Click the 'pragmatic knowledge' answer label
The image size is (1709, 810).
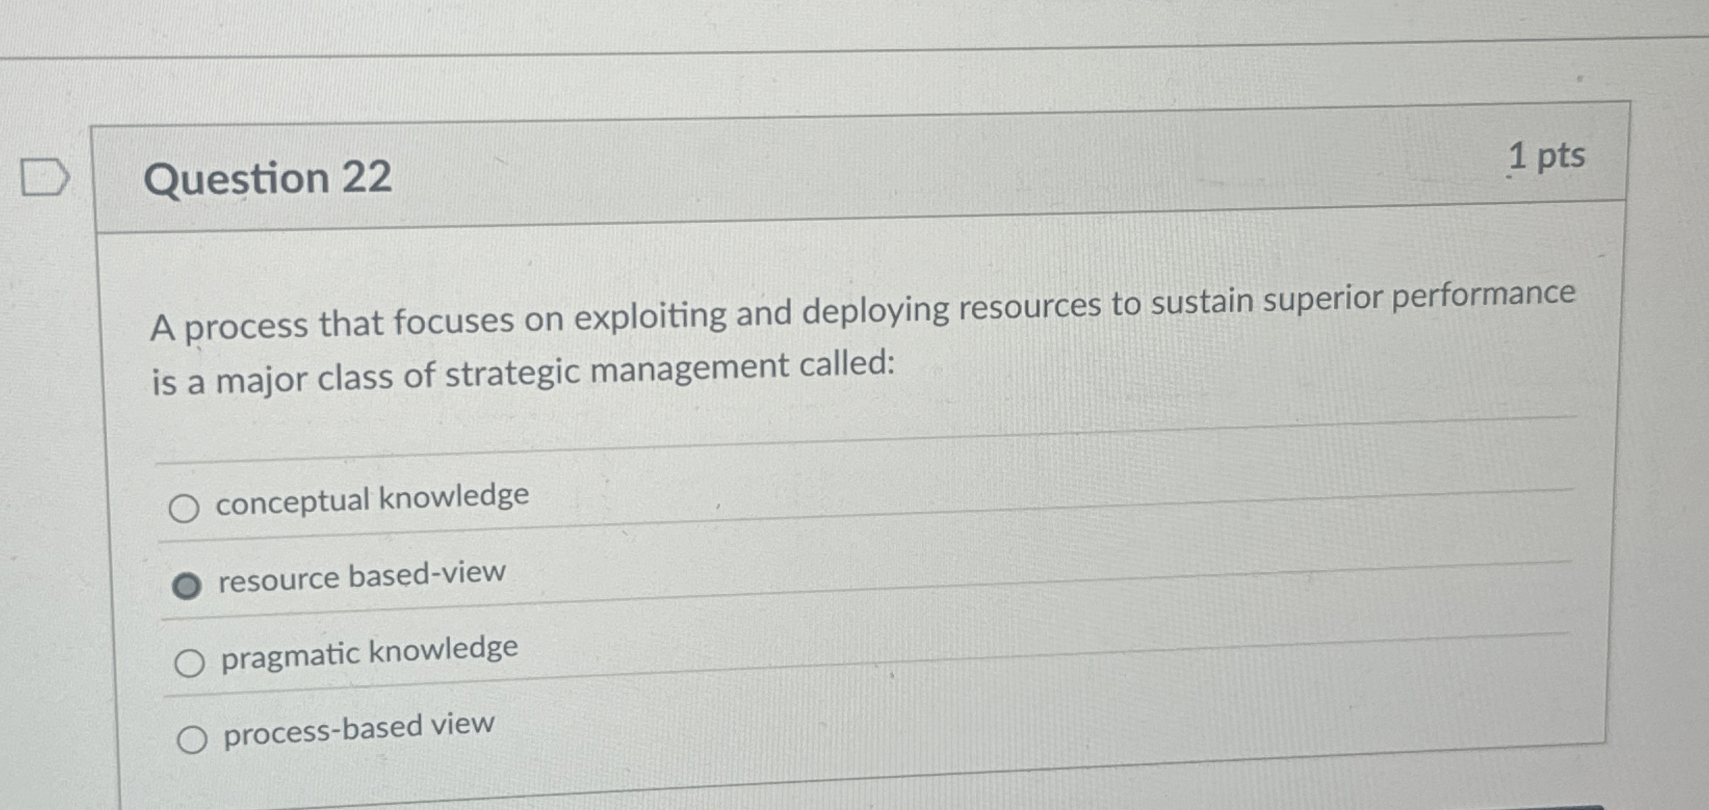click(369, 657)
